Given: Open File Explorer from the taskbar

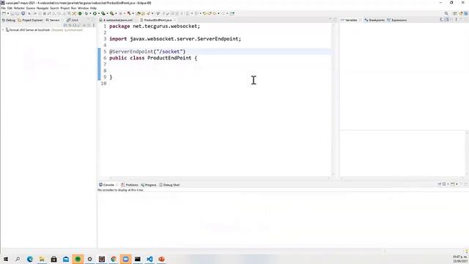Looking at the screenshot, I should pyautogui.click(x=42, y=259).
